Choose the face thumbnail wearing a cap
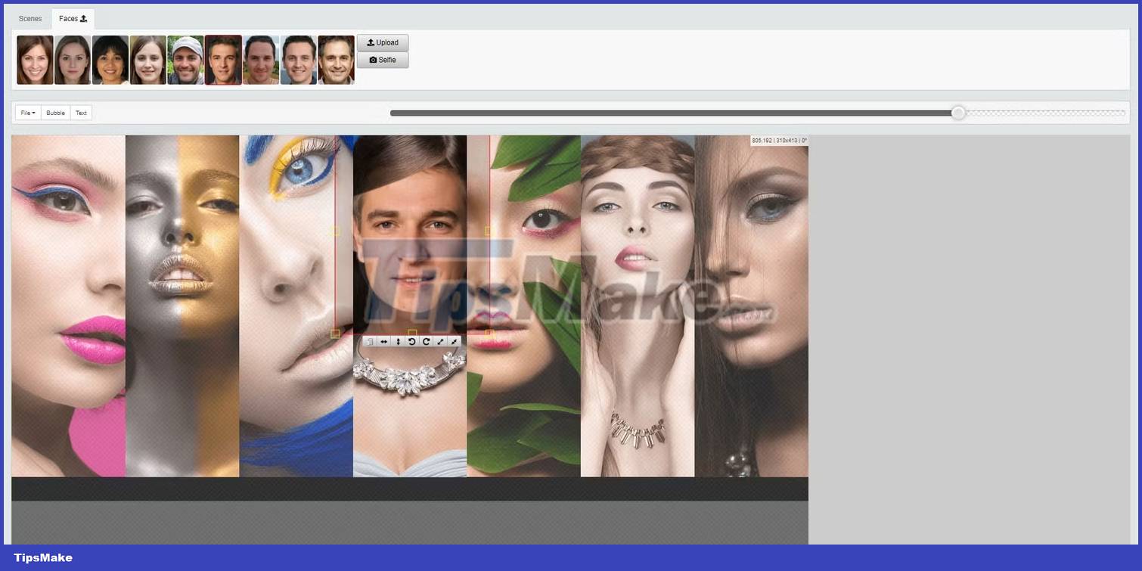 (185, 60)
